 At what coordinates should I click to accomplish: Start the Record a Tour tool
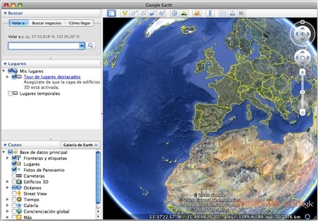162,13
